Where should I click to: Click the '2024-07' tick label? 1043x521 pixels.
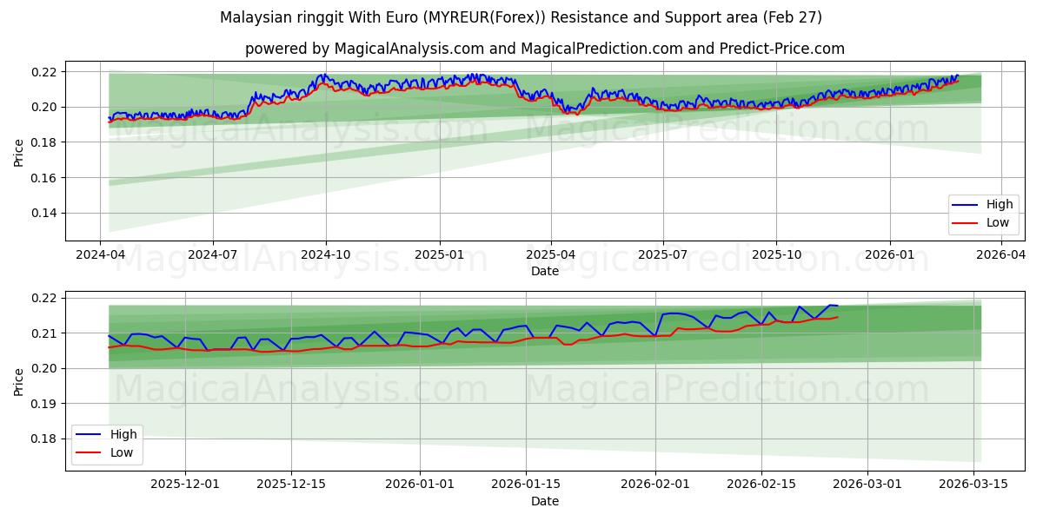click(213, 254)
